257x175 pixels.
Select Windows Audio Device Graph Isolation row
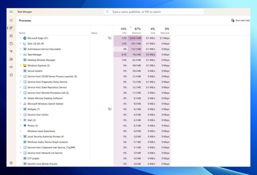(x=93, y=142)
